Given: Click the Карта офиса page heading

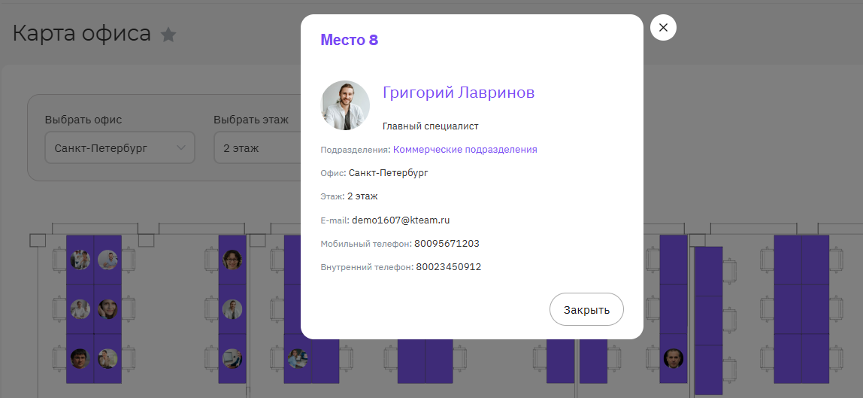Looking at the screenshot, I should [81, 34].
